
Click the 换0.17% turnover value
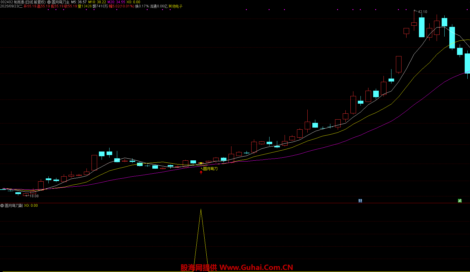pyautogui.click(x=142, y=6)
